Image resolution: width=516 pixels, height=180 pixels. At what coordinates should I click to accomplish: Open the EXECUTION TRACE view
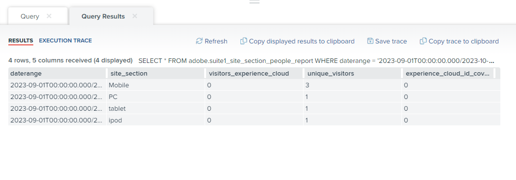point(66,40)
